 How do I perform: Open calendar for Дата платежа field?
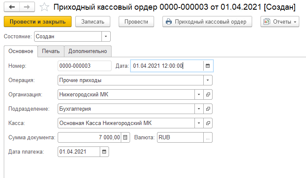coord(104,151)
